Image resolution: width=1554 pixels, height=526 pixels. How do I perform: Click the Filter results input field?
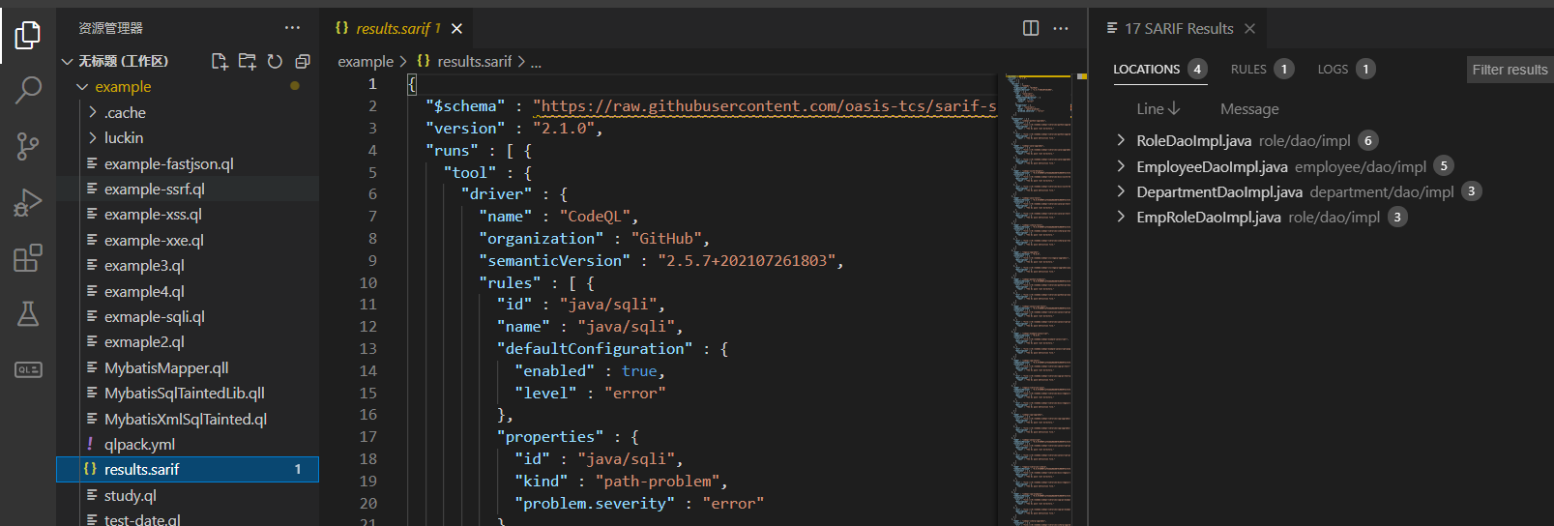[x=1510, y=69]
